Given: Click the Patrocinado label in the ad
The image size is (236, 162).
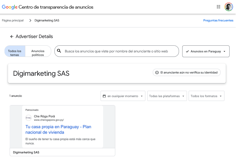Looking at the screenshot, I should (x=32, y=110).
